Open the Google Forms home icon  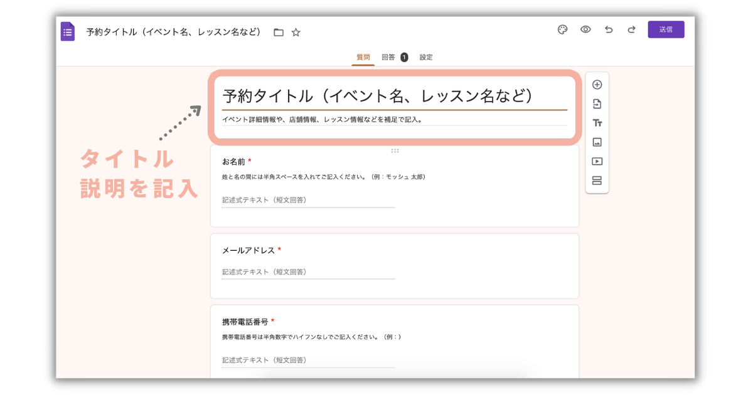coord(67,31)
